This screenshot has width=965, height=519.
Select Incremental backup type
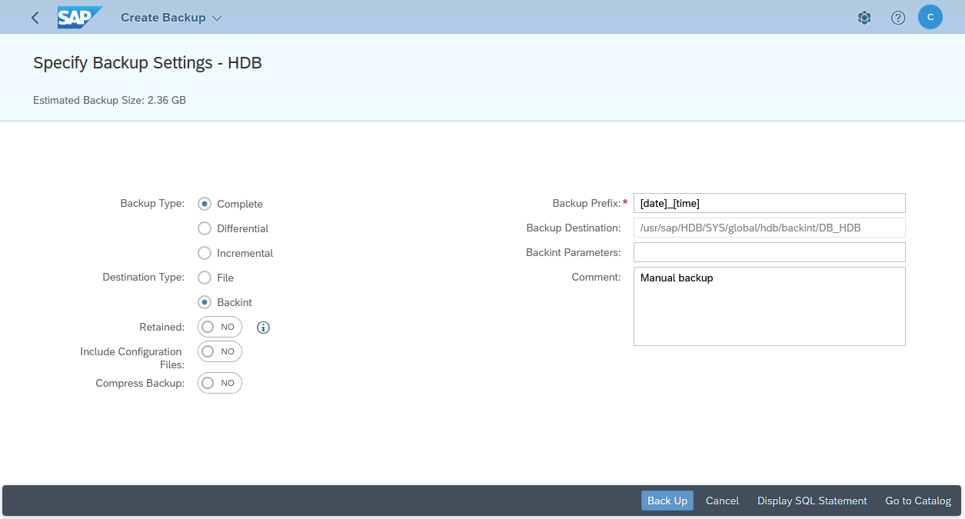click(205, 253)
